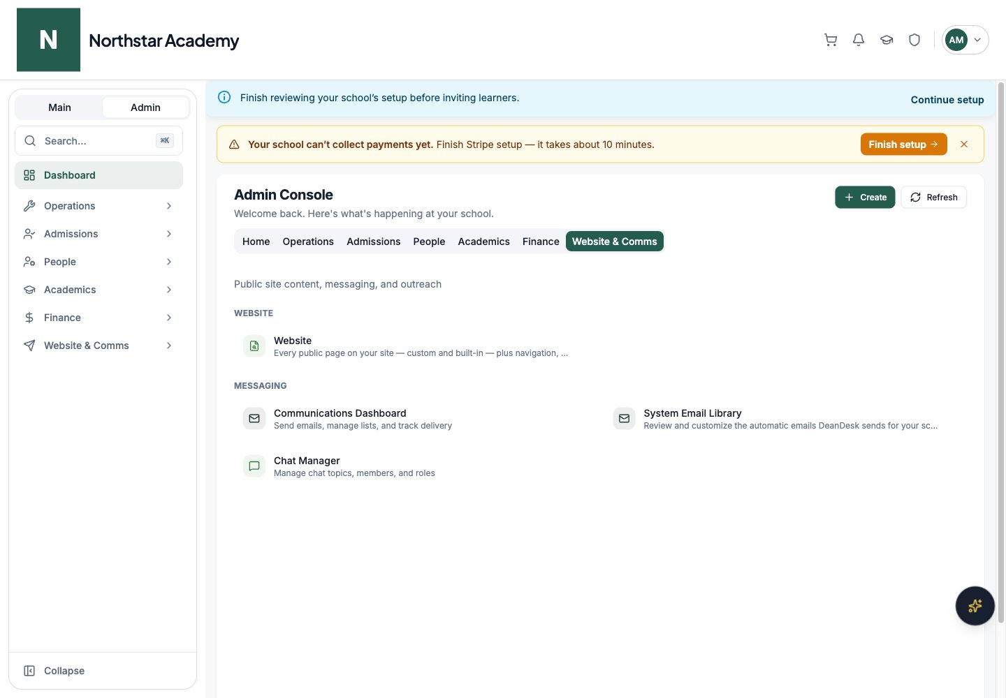1006x698 pixels.
Task: Dismiss the Stripe payments warning banner
Action: pyautogui.click(x=964, y=144)
